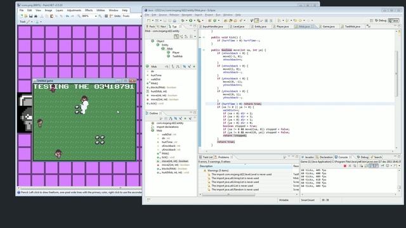
Task: Open Paint.NET Layers menu
Action: (59, 10)
